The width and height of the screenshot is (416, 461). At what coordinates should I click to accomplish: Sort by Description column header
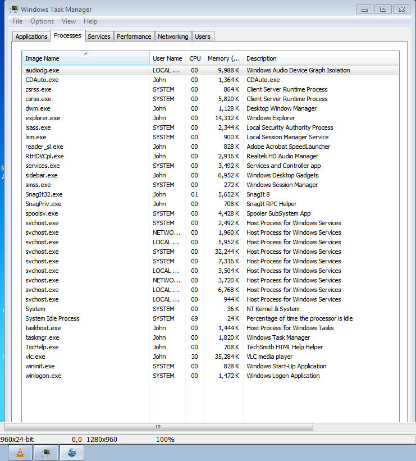(x=321, y=58)
